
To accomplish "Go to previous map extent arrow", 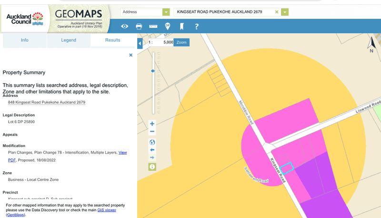I will point(152,150).
